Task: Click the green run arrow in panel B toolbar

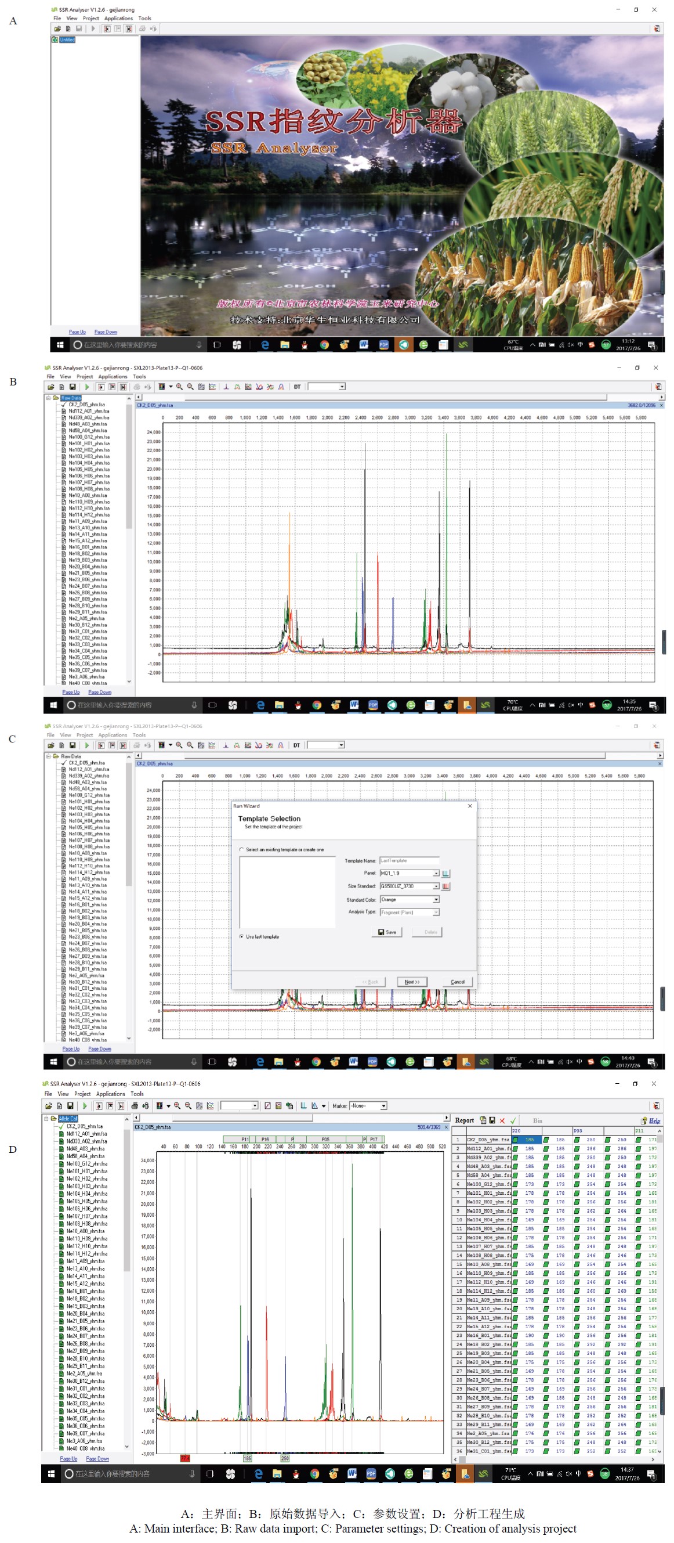Action: pyautogui.click(x=87, y=387)
